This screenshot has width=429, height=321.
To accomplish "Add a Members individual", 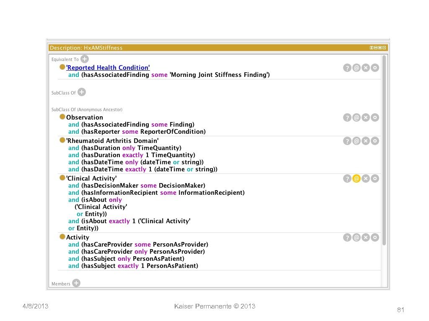I will [76, 283].
